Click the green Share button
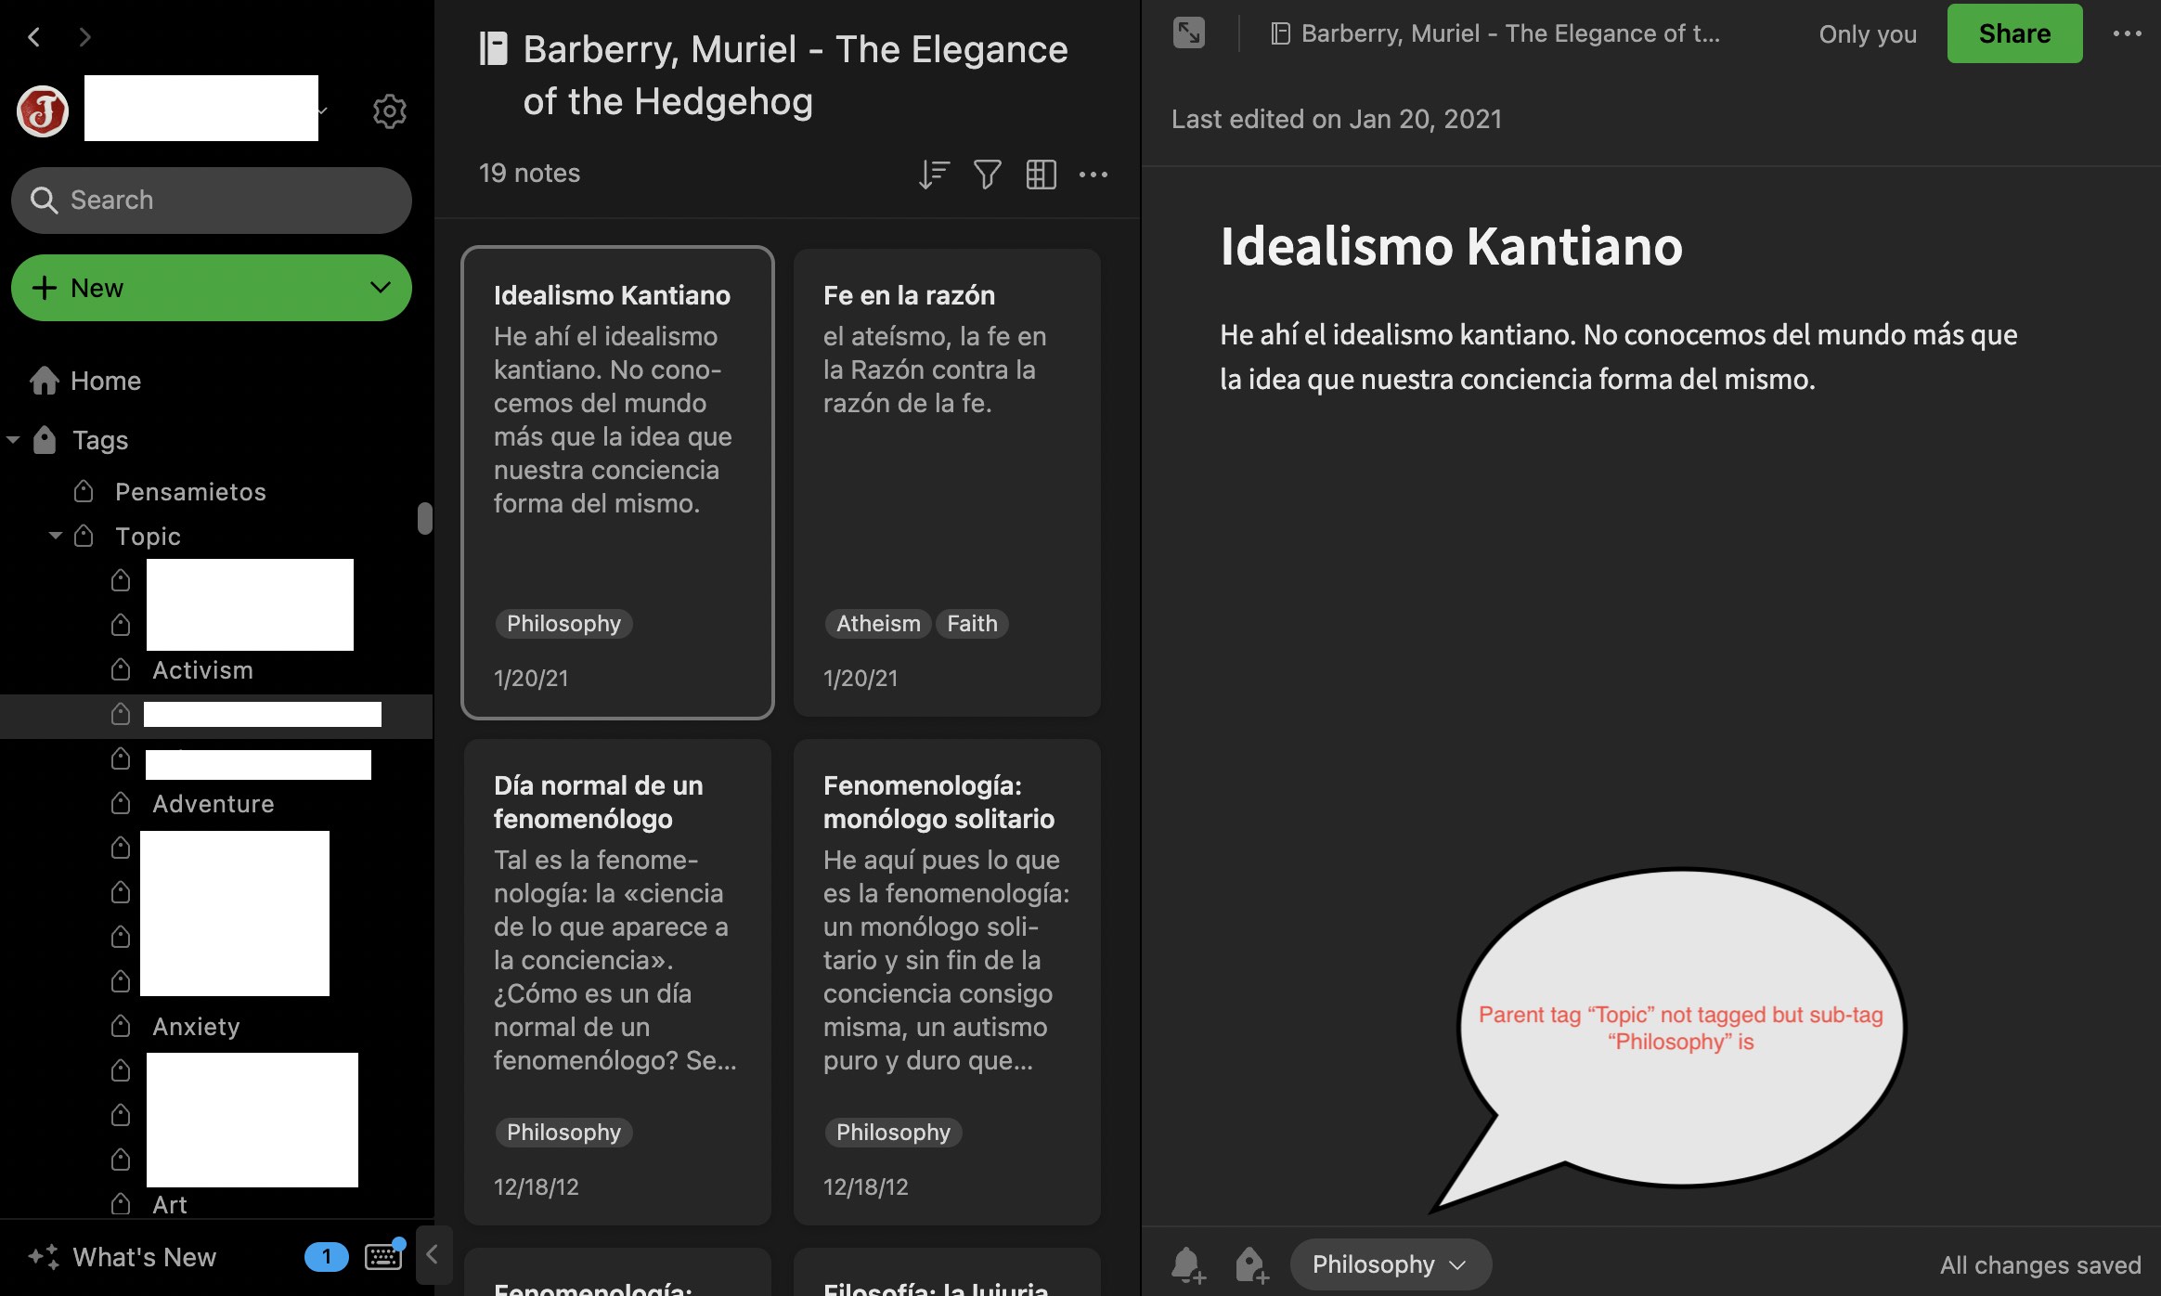Image resolution: width=2161 pixels, height=1296 pixels. (x=2013, y=33)
